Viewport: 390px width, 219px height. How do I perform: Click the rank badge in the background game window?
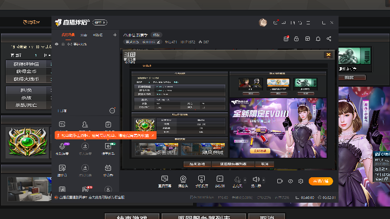point(28,142)
